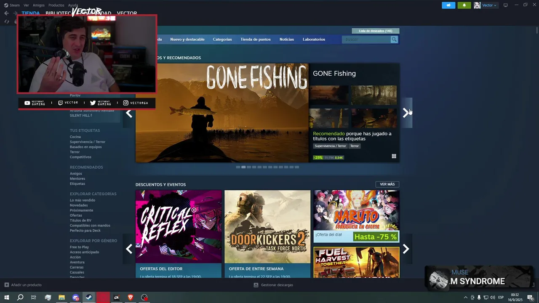
Task: Open Gestionar descargas at bottom
Action: 273,285
